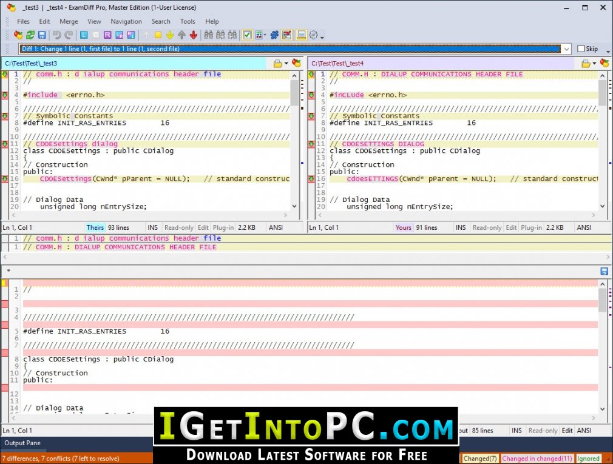This screenshot has height=464, width=613.
Task: Click the ANSI encoding cell in left status bar
Action: click(276, 227)
